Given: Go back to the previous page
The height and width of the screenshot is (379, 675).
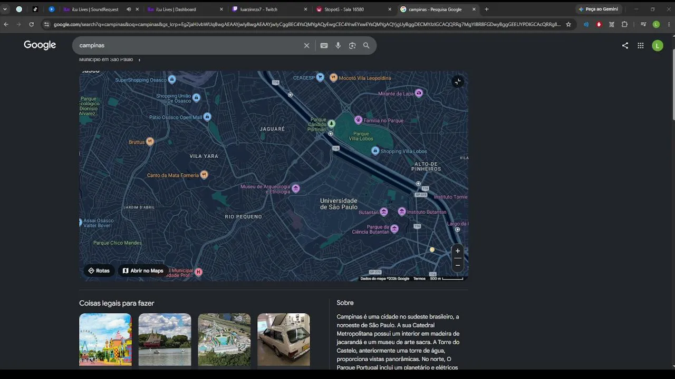Looking at the screenshot, I should coord(6,24).
